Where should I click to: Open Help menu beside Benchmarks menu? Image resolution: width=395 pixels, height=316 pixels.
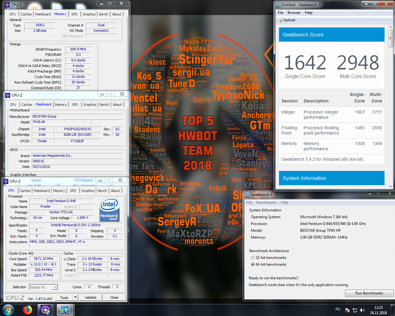(x=285, y=202)
